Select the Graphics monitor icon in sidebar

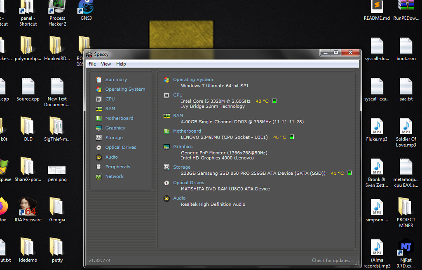(x=99, y=128)
